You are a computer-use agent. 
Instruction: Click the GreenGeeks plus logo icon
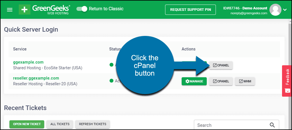(25, 9)
